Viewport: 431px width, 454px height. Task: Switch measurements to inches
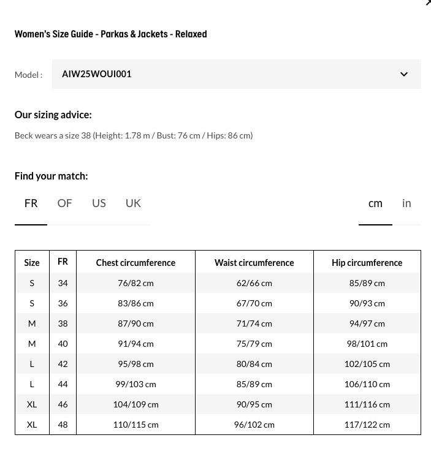[x=406, y=203]
